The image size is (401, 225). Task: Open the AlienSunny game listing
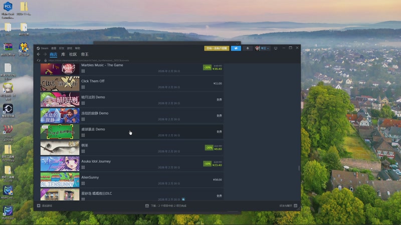coord(132,180)
